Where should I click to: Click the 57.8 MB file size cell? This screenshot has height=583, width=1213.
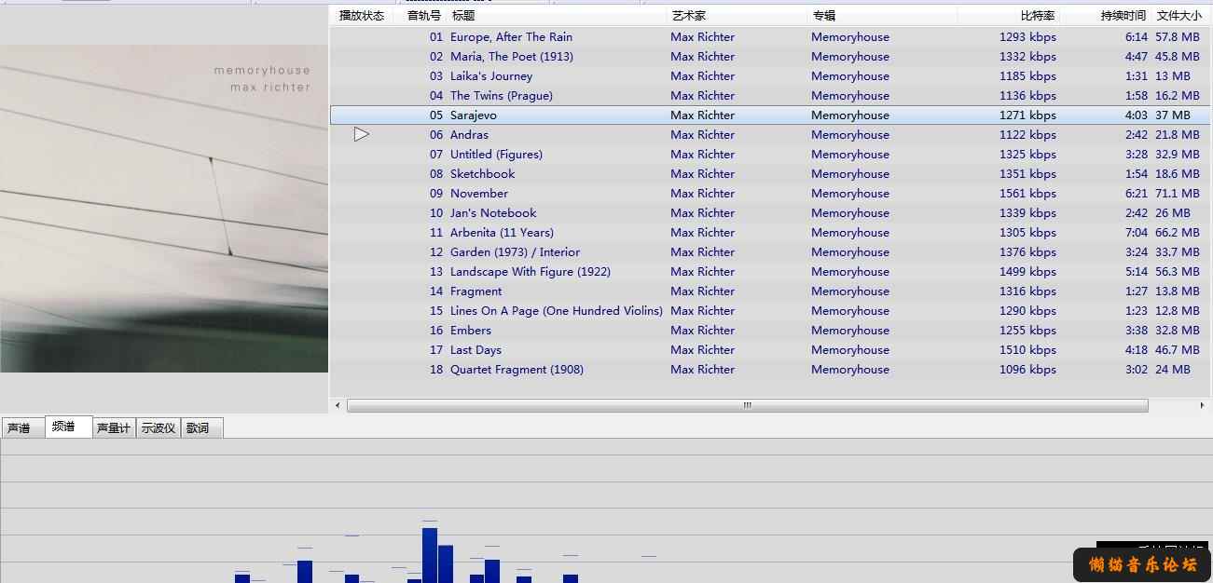[1178, 37]
